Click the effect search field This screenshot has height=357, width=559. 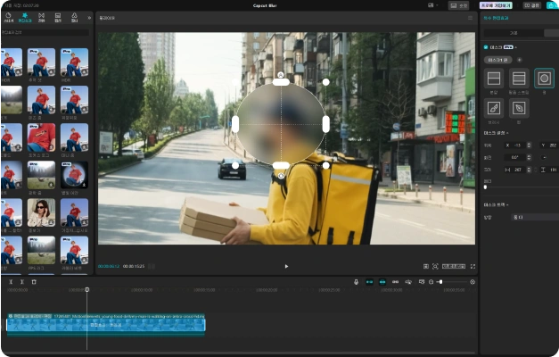(45, 32)
